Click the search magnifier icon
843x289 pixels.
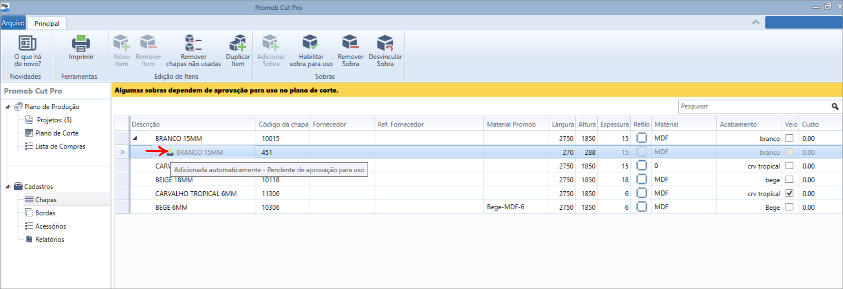pos(835,106)
